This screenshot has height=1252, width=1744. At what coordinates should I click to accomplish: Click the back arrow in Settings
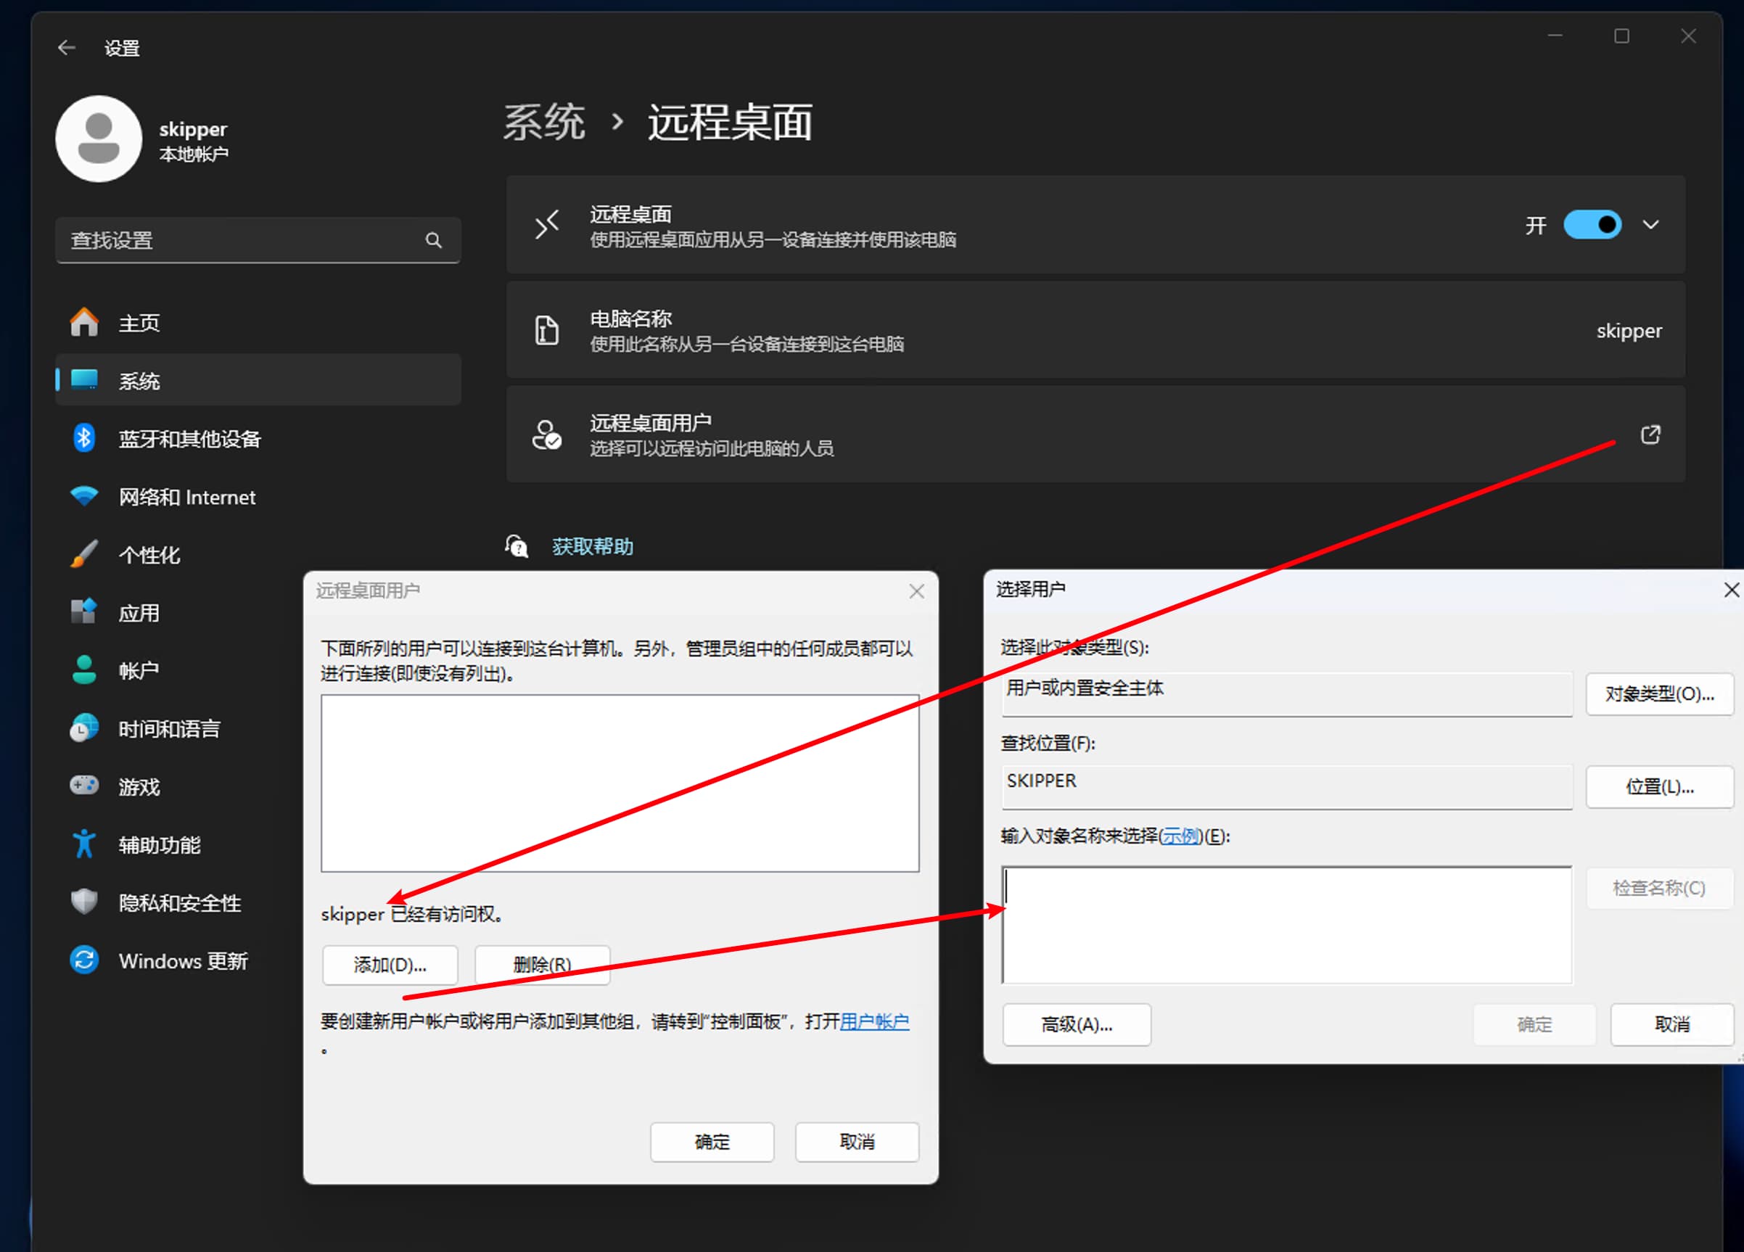coord(67,48)
